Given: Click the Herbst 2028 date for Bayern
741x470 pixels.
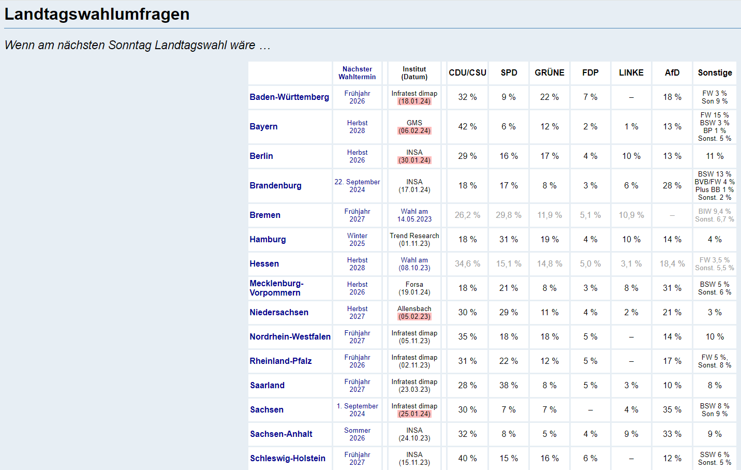Looking at the screenshot, I should [357, 127].
